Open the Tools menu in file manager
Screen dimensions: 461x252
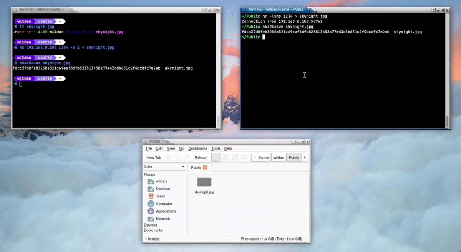[x=216, y=148]
